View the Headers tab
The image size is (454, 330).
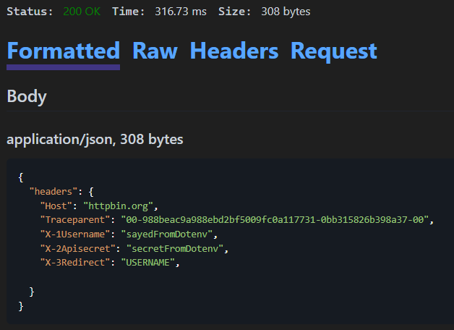pyautogui.click(x=234, y=51)
